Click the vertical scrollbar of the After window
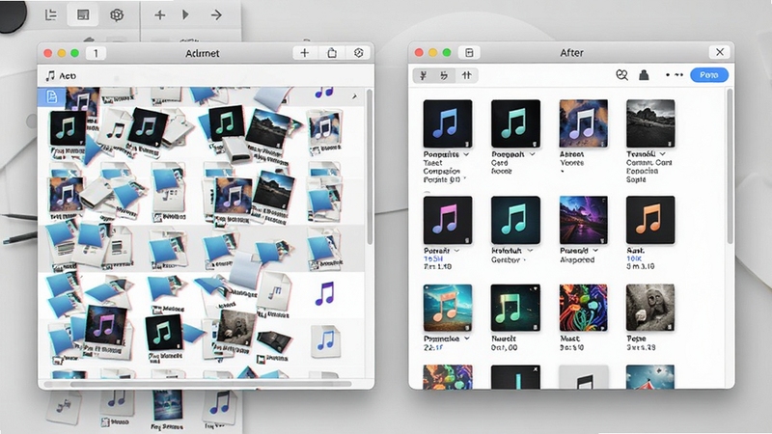The image size is (772, 434). click(730, 166)
